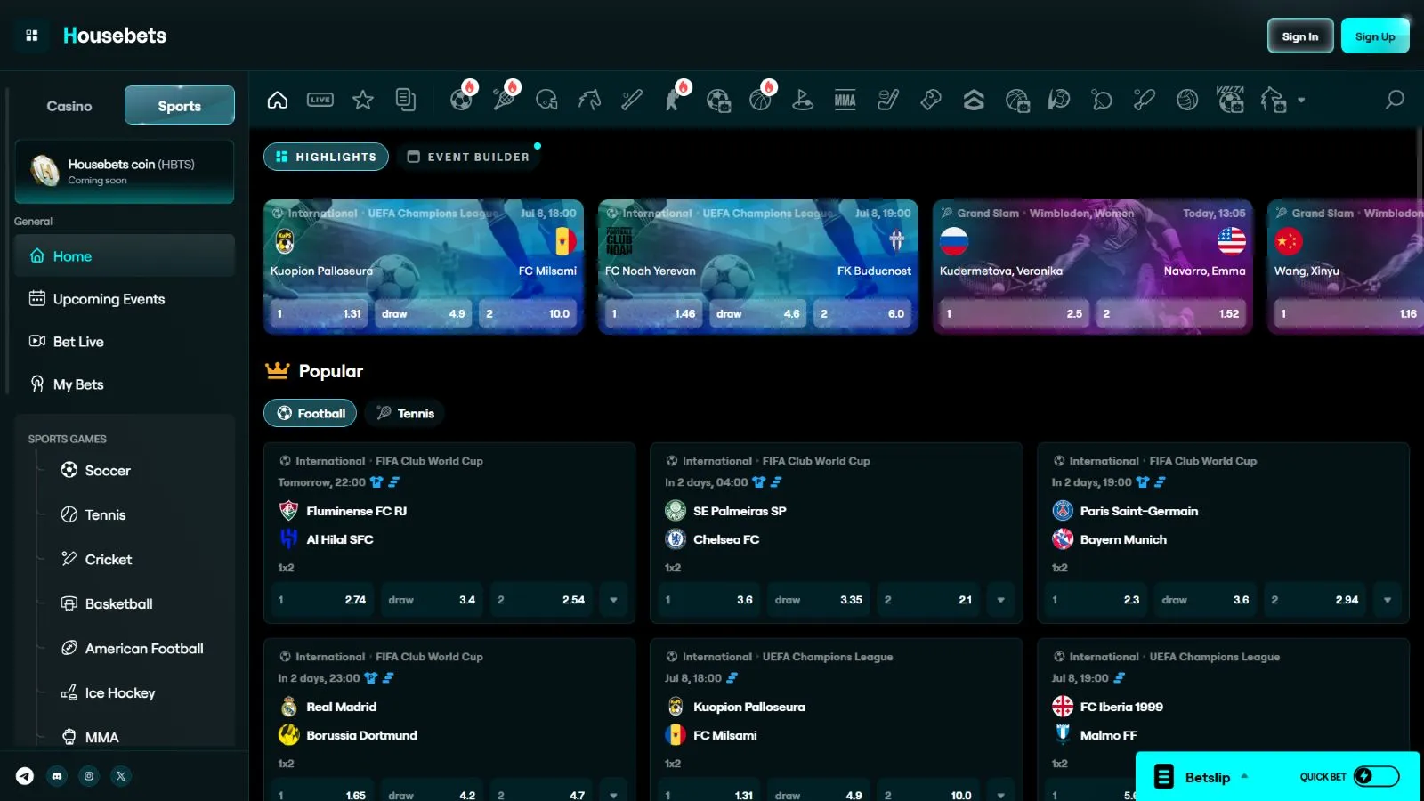The height and width of the screenshot is (801, 1424).
Task: Open Bet Live in sidebar
Action: (125, 342)
